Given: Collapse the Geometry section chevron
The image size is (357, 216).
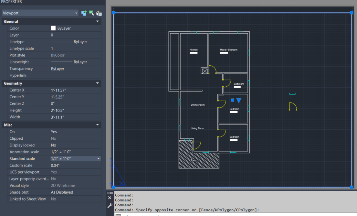Looking at the screenshot, I should (97, 83).
